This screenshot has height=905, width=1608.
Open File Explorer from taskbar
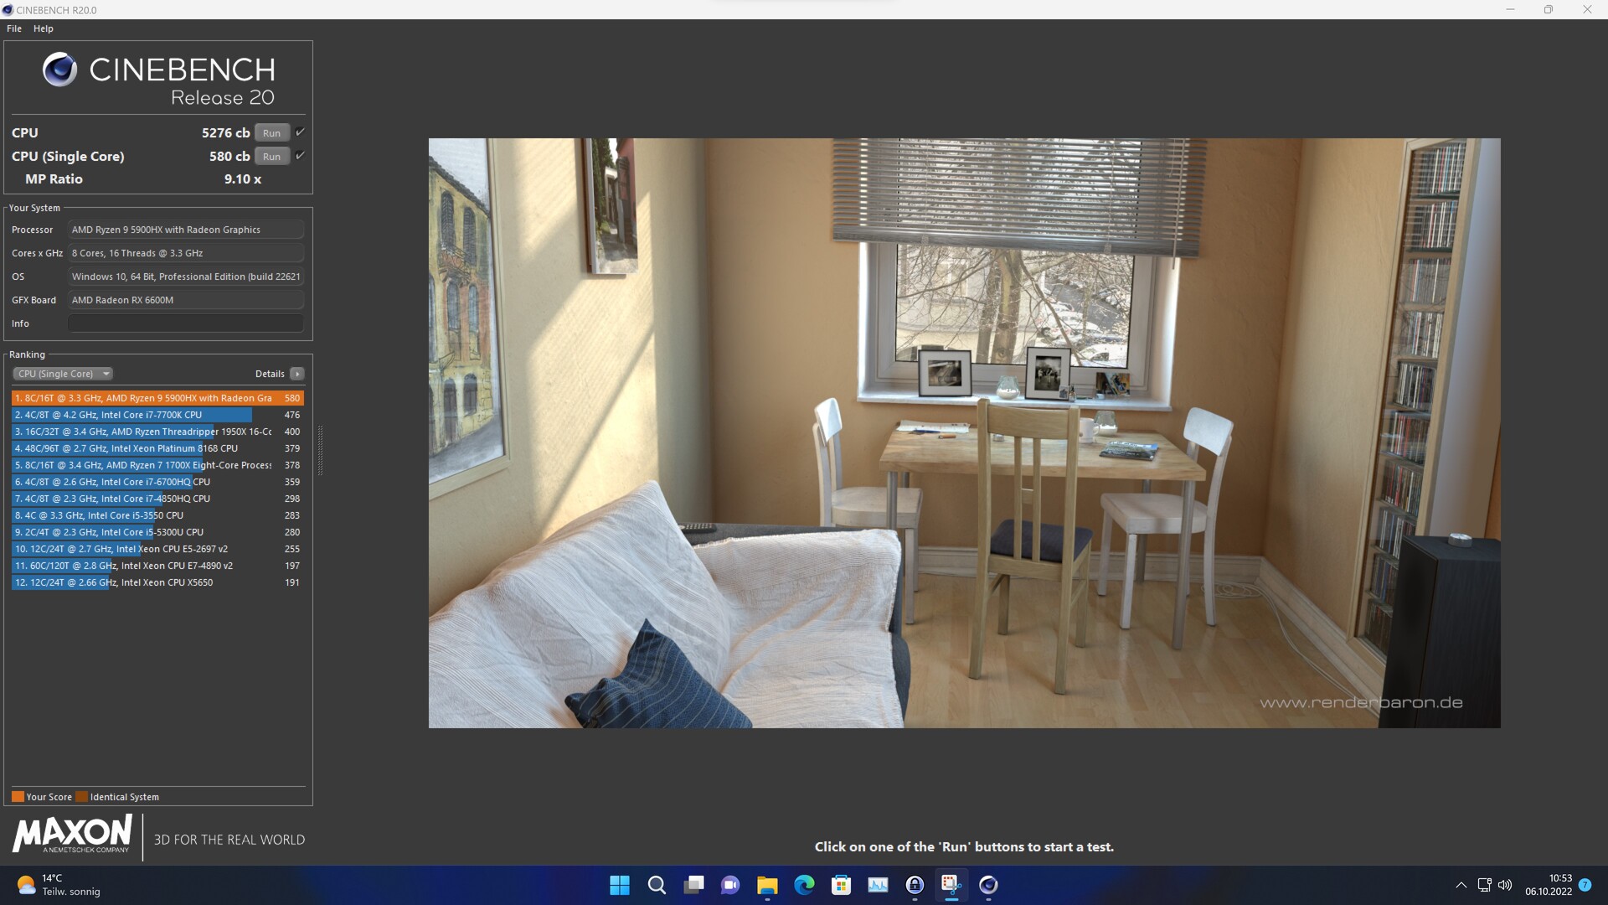(x=767, y=885)
